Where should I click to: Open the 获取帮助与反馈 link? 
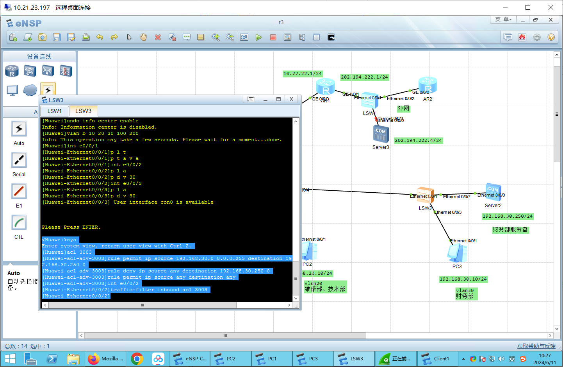(536, 346)
